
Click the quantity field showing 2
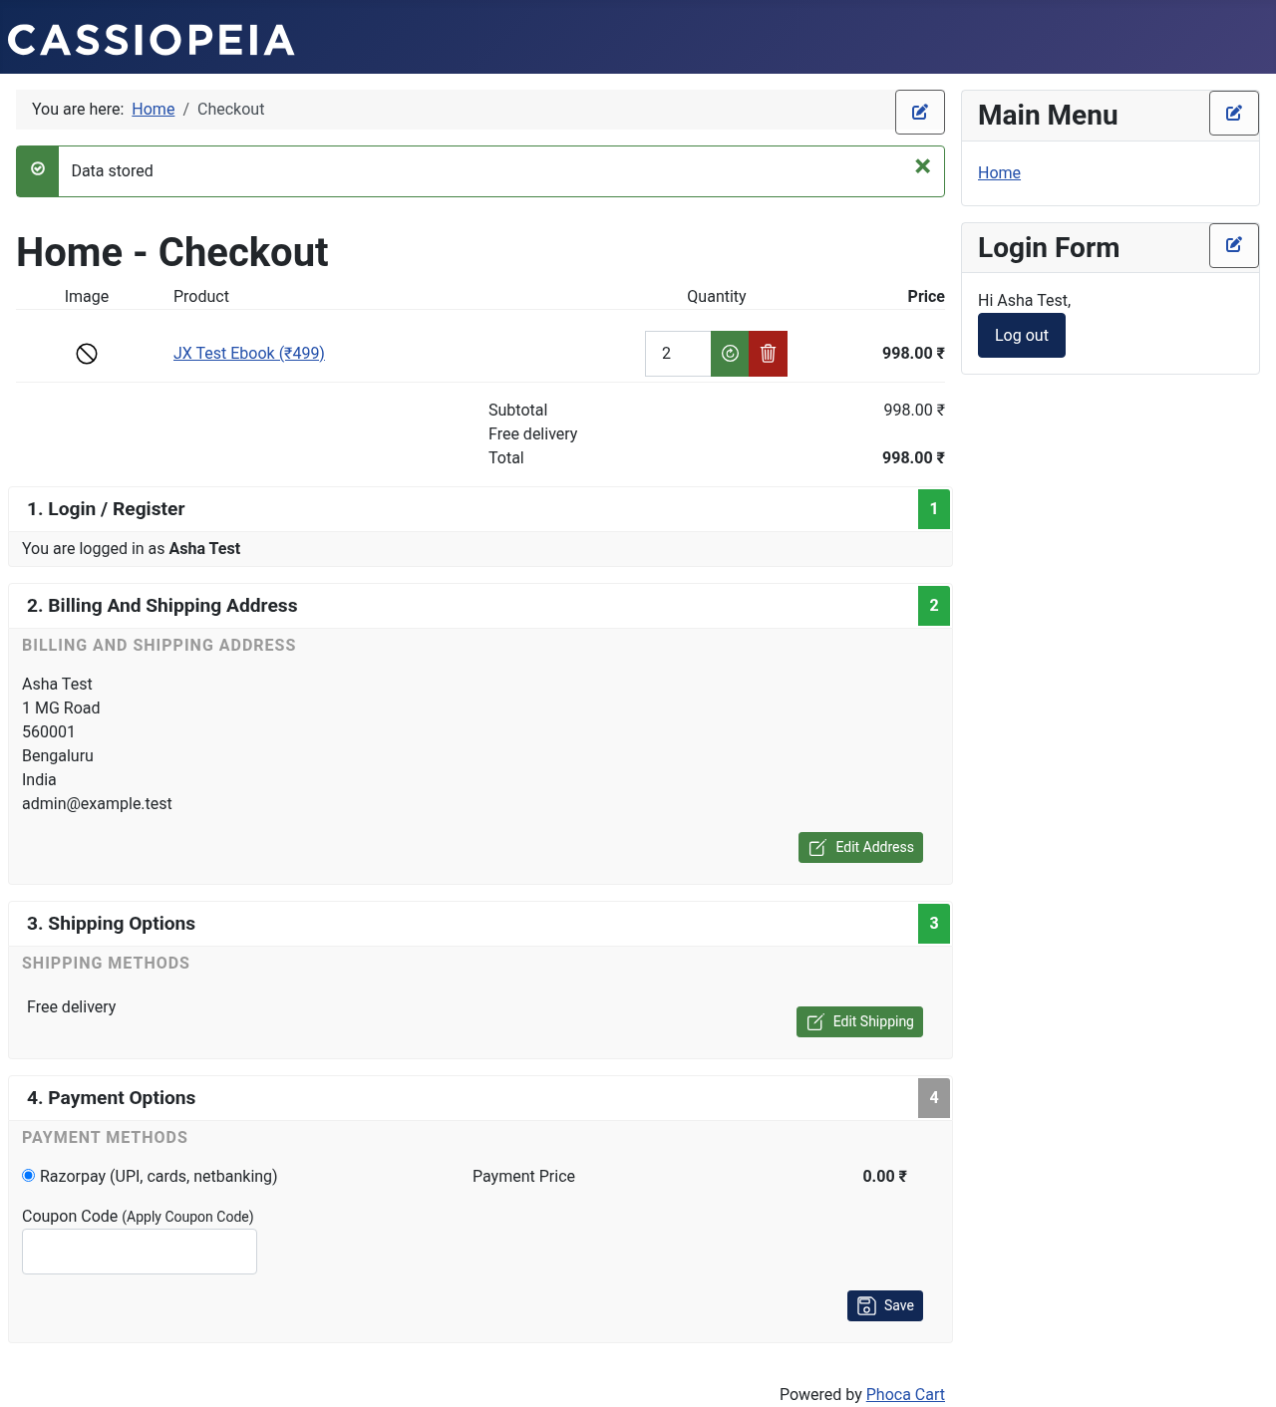click(678, 354)
